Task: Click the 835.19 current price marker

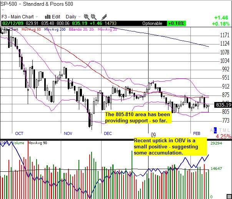Action: (223, 105)
